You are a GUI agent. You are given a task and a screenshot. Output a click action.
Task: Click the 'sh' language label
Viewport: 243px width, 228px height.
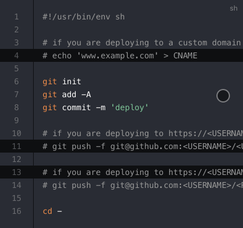234,8
